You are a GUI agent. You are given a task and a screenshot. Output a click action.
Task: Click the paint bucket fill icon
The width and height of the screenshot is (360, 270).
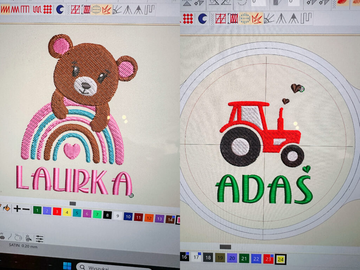click(6, 208)
